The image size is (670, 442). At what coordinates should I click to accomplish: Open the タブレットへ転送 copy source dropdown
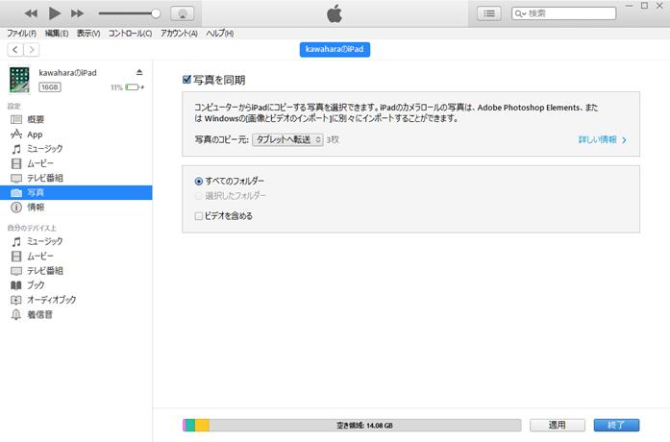tap(287, 139)
